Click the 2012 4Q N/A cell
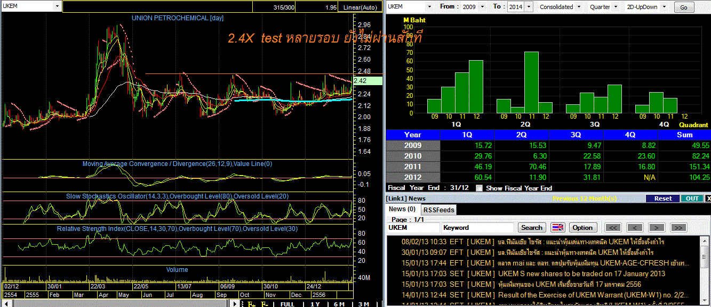Image resolution: width=711 pixels, height=307 pixels. pos(650,177)
